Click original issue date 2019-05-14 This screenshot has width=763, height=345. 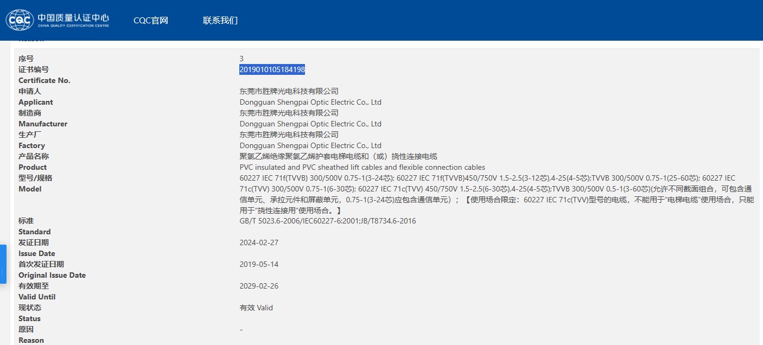click(259, 264)
